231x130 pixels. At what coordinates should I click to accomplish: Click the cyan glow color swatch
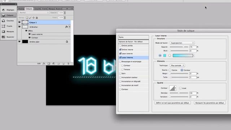pos(165,56)
